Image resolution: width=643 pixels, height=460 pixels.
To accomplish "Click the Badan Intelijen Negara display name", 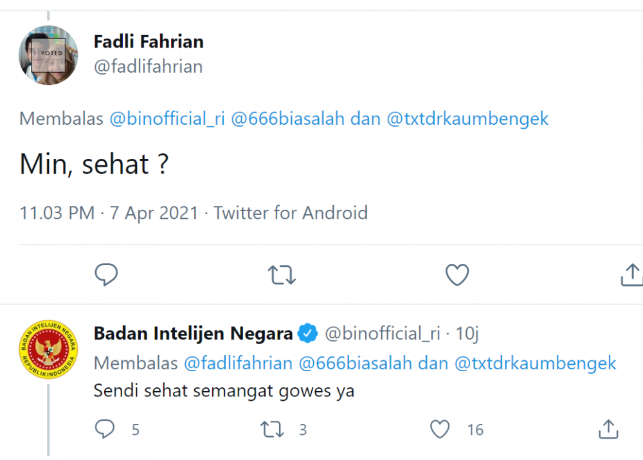I will tap(193, 333).
